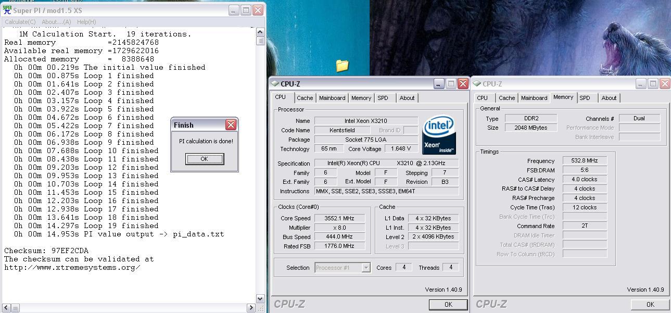The height and width of the screenshot is (313, 671).
Task: Click OK in right CPU-Z window
Action: (650, 305)
